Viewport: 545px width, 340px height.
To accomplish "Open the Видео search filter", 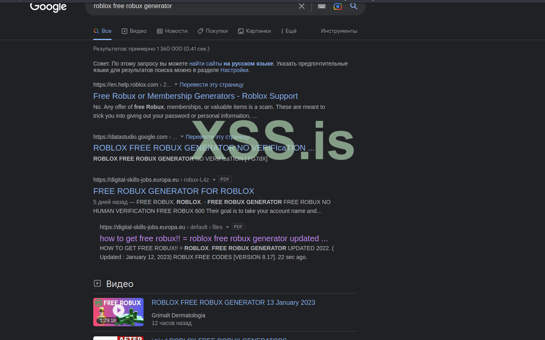I will tap(134, 31).
